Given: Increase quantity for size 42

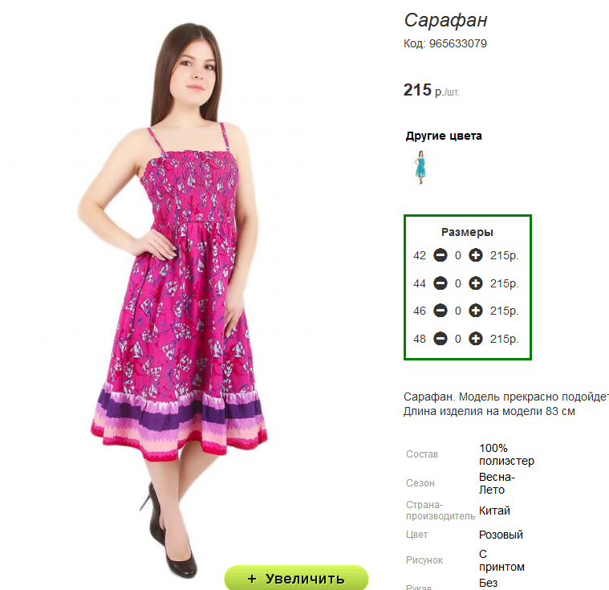Looking at the screenshot, I should point(475,255).
